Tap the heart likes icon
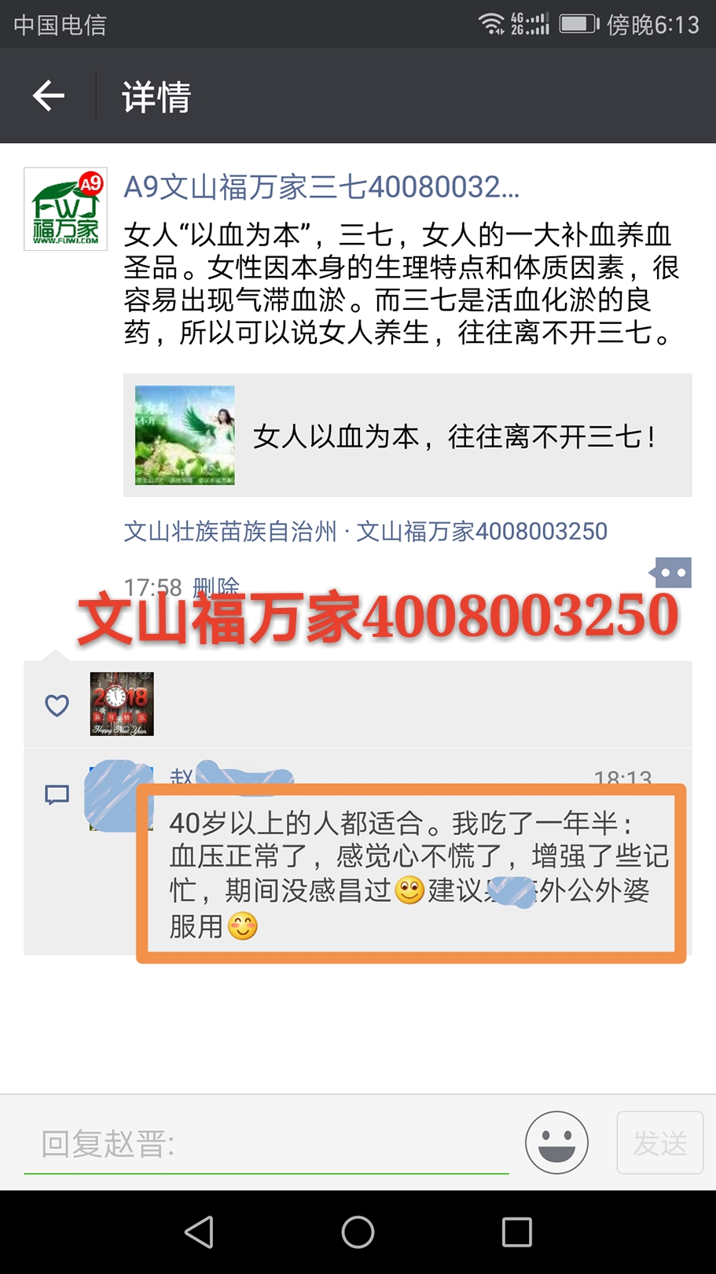Viewport: 716px width, 1274px height. [57, 705]
